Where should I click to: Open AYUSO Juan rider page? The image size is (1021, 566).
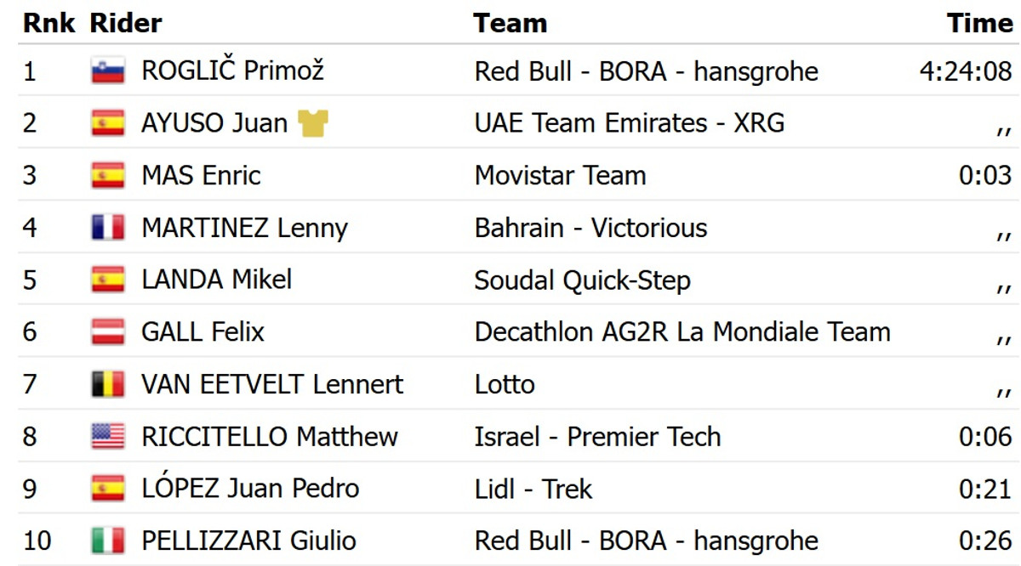pyautogui.click(x=214, y=123)
